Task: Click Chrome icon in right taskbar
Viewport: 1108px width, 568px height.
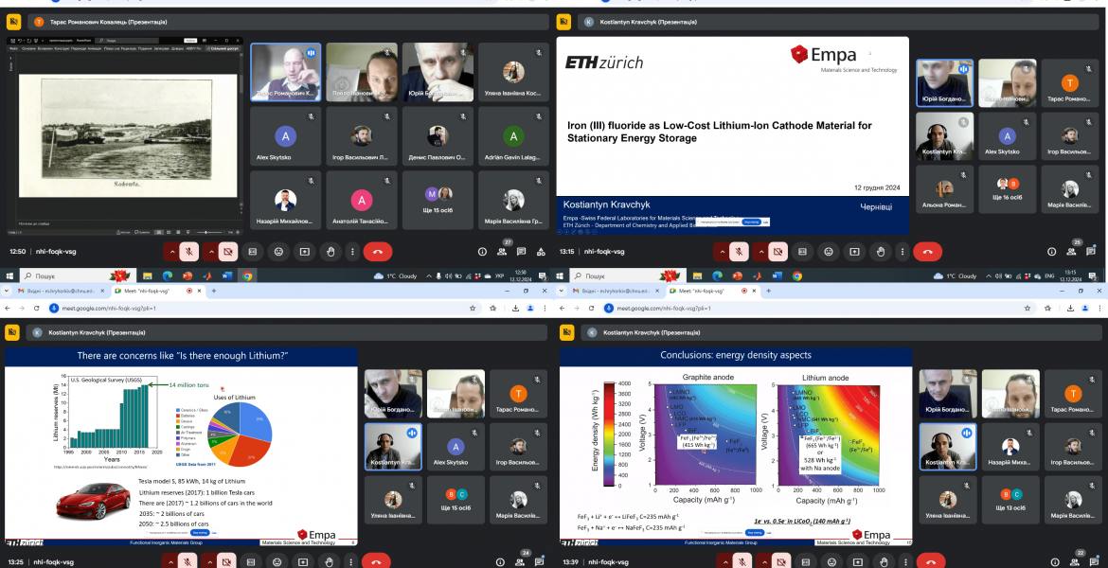Action: (x=797, y=275)
